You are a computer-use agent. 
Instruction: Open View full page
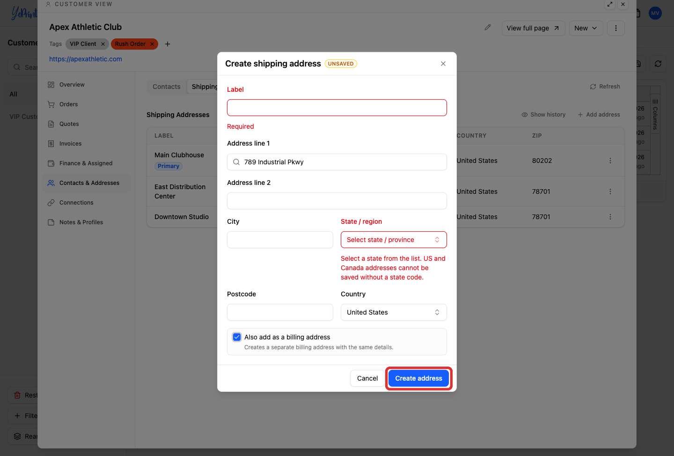[x=533, y=28]
